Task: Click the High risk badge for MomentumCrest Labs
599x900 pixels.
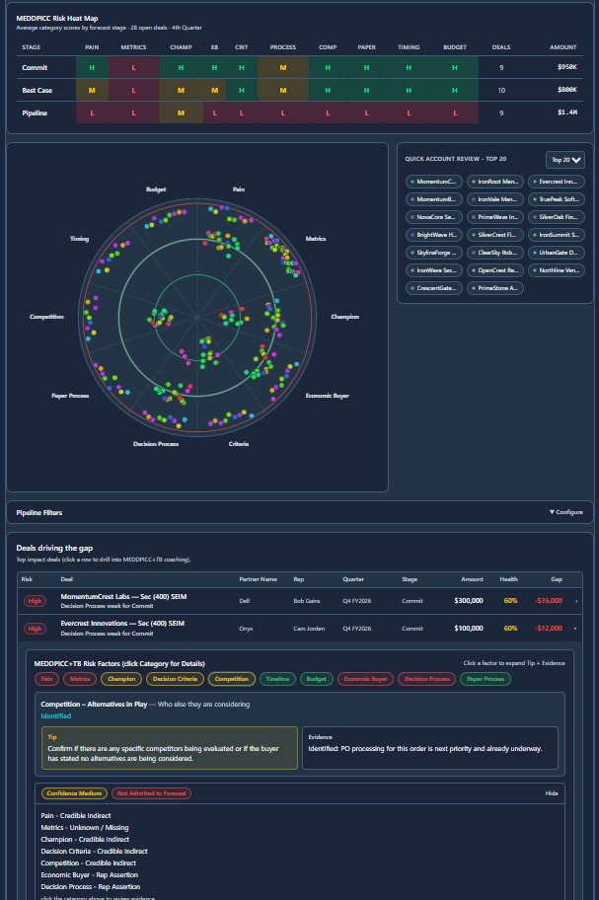Action: pyautogui.click(x=34, y=600)
